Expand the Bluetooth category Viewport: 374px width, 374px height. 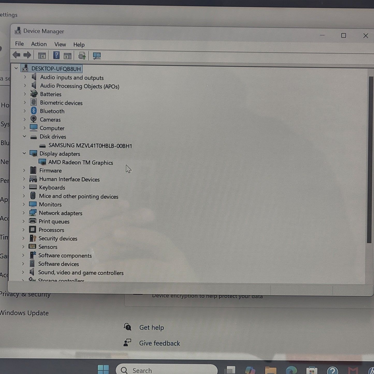pyautogui.click(x=25, y=111)
